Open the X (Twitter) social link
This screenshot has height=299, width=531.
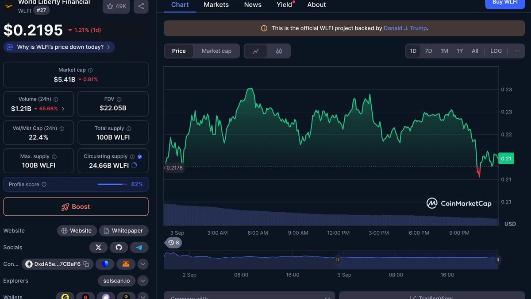coord(98,247)
